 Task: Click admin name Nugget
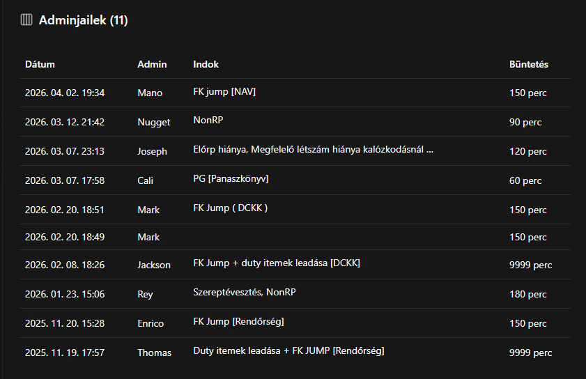pyautogui.click(x=153, y=122)
